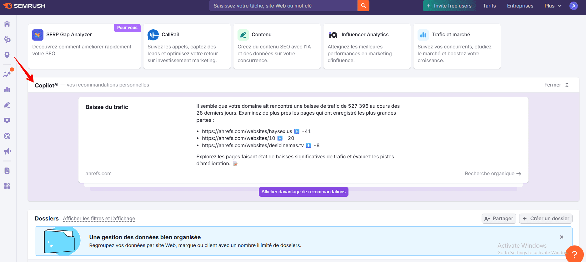Image resolution: width=586 pixels, height=262 pixels.
Task: Open the SEO gear-magnifier sidebar icon
Action: (x=7, y=39)
